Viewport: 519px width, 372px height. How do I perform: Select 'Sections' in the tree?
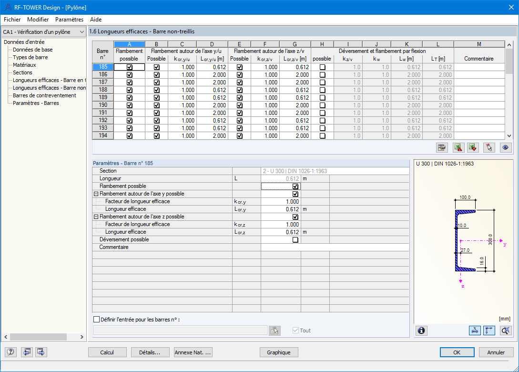[22, 72]
